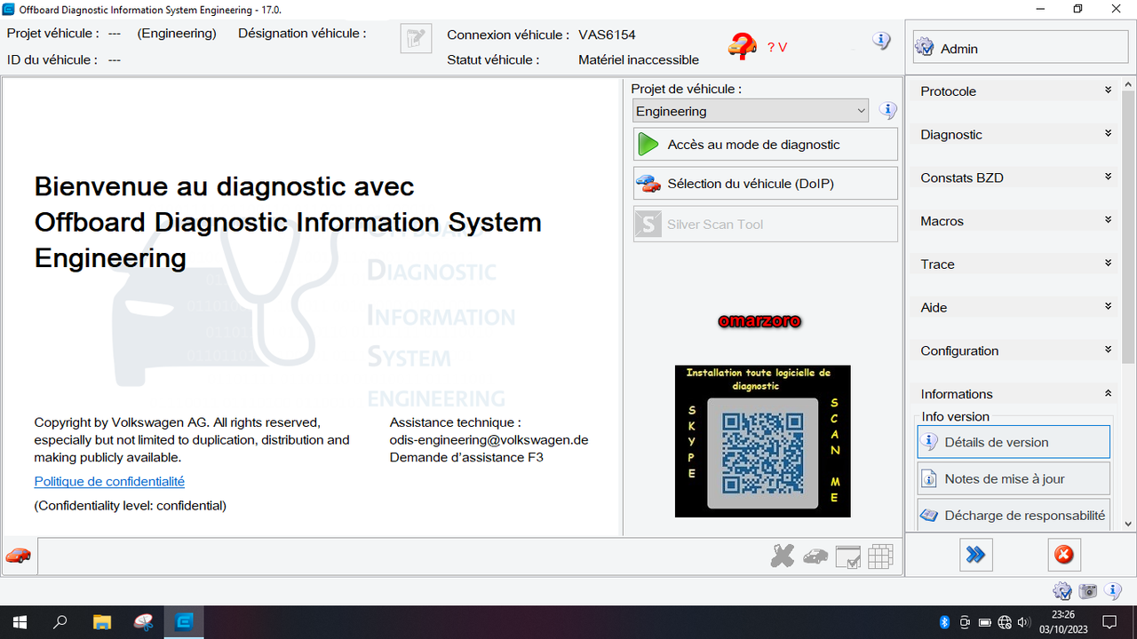Click the red X cancel button

1063,555
